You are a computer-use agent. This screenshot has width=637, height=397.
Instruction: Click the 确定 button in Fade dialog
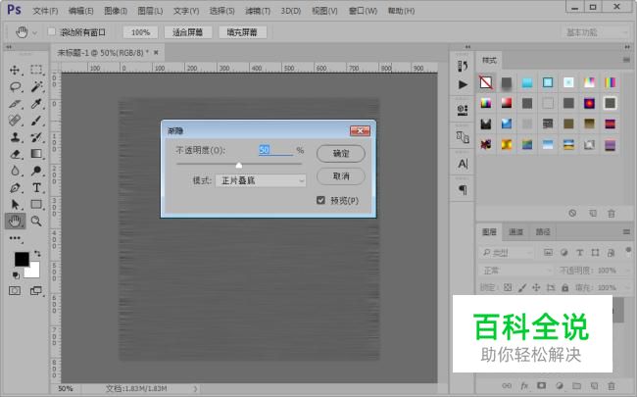coord(340,154)
